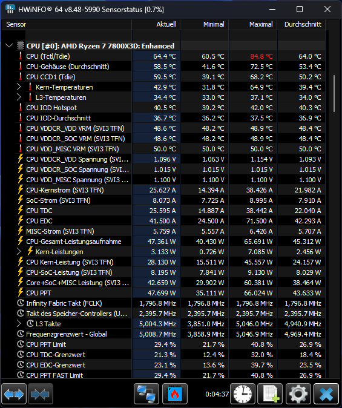Viewport: 342px width, 408px height.
Task: Start logging with the sheet-plus icon
Action: point(270,394)
